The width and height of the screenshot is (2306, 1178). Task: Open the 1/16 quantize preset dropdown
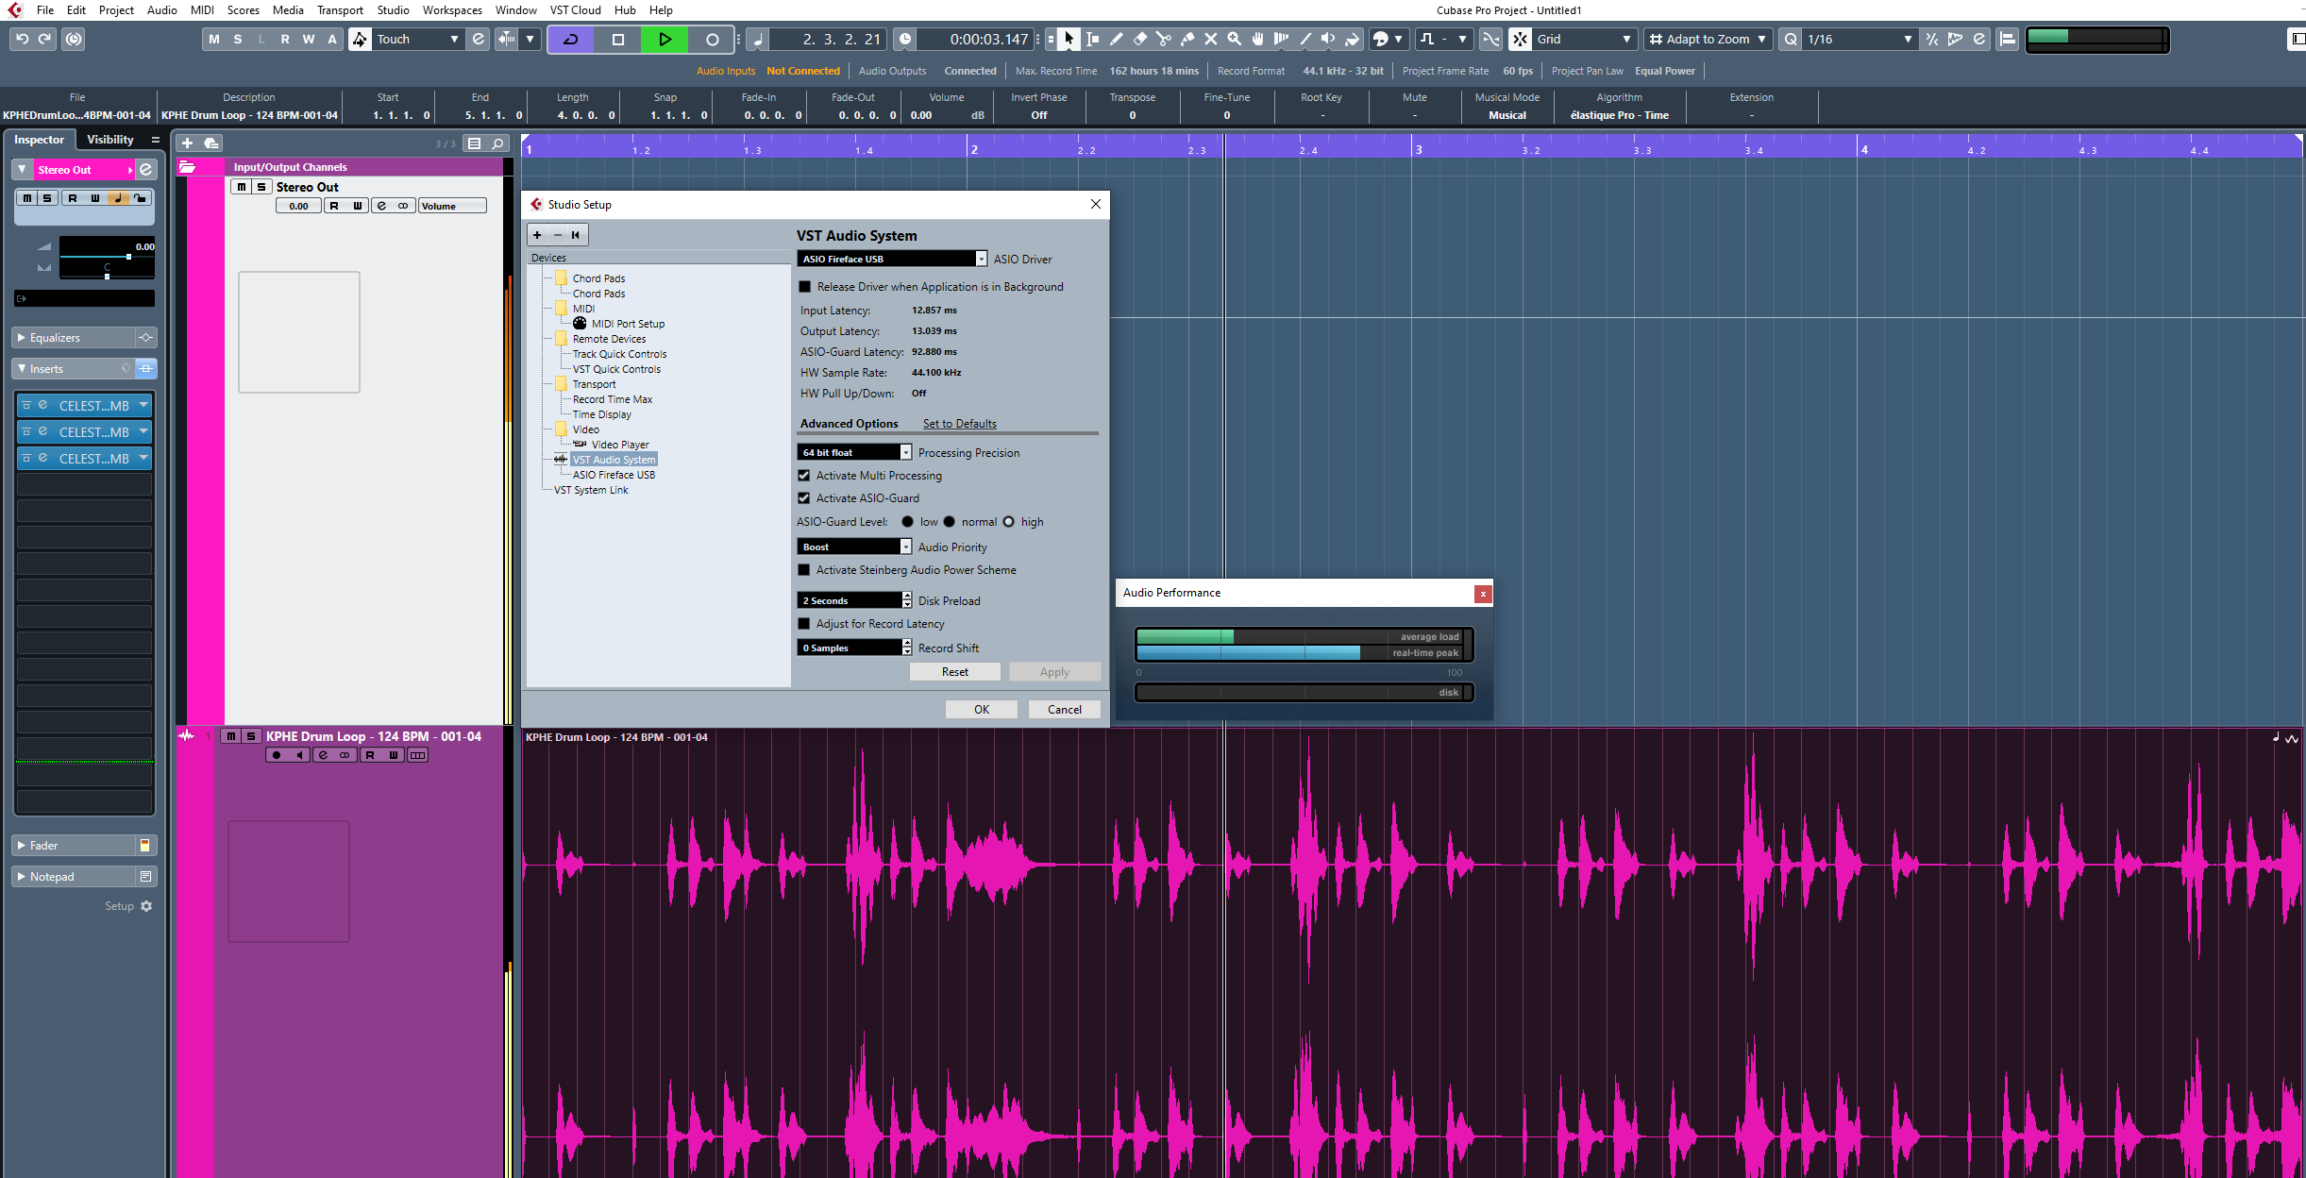tap(1859, 39)
